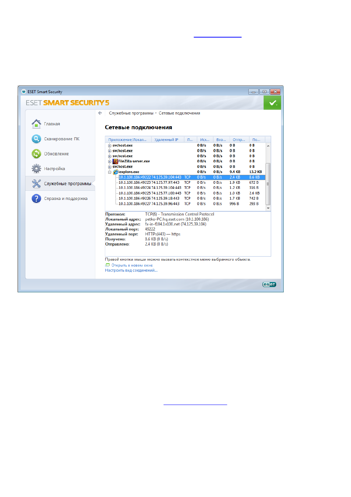Click the Обновление green update icon
351x497 pixels.
click(36, 154)
